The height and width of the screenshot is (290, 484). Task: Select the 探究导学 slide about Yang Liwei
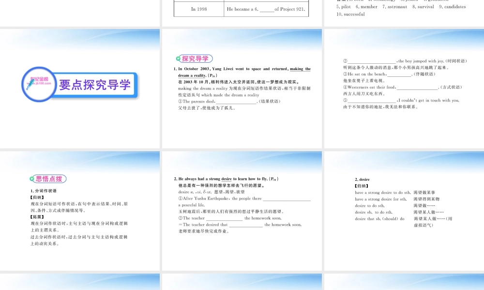[242, 89]
